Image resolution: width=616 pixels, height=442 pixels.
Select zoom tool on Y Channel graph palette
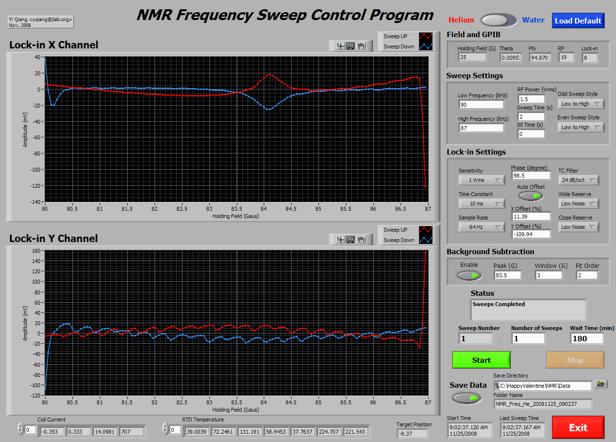pos(351,240)
